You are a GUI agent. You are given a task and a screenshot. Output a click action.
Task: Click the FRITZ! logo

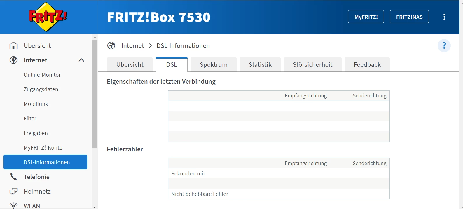pyautogui.click(x=48, y=17)
